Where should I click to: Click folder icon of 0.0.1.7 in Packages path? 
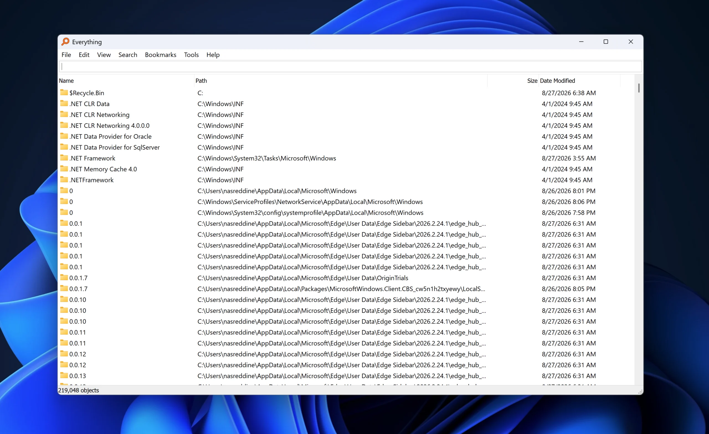point(64,288)
